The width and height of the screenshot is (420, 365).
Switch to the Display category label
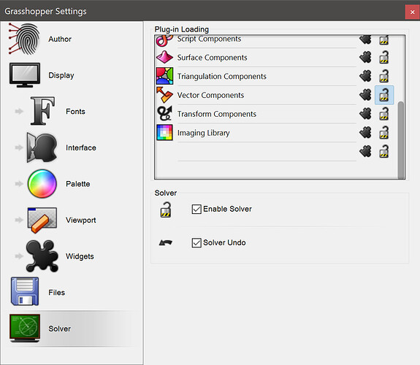coord(61,75)
